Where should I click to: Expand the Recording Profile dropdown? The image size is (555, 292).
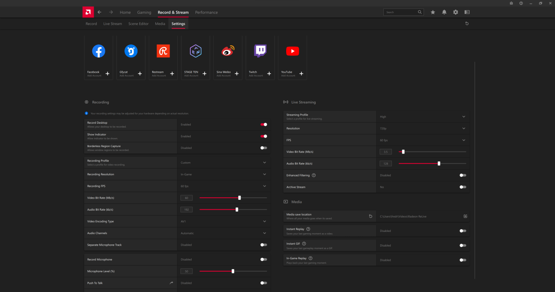(264, 163)
